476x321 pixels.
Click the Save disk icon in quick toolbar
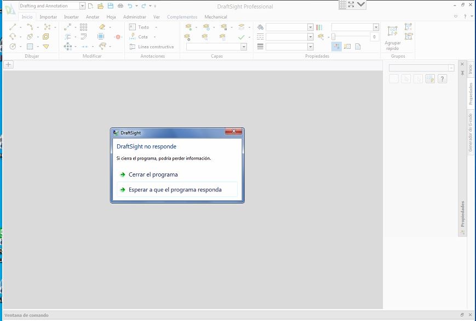[x=111, y=6]
